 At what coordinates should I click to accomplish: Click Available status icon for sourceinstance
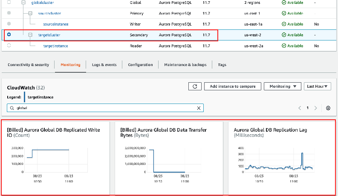[x=284, y=24]
